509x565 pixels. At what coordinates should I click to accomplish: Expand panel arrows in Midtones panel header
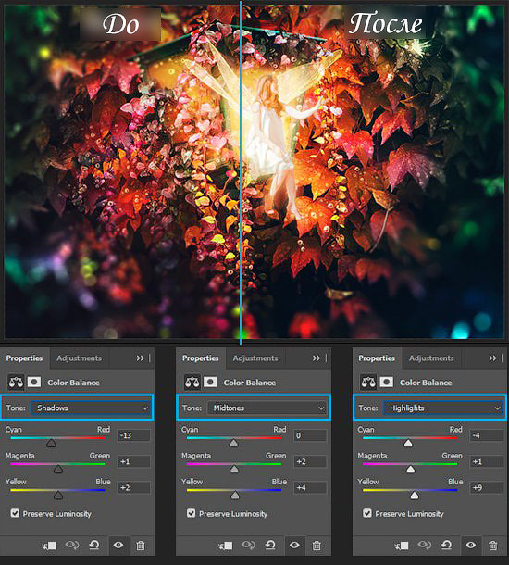(x=317, y=358)
